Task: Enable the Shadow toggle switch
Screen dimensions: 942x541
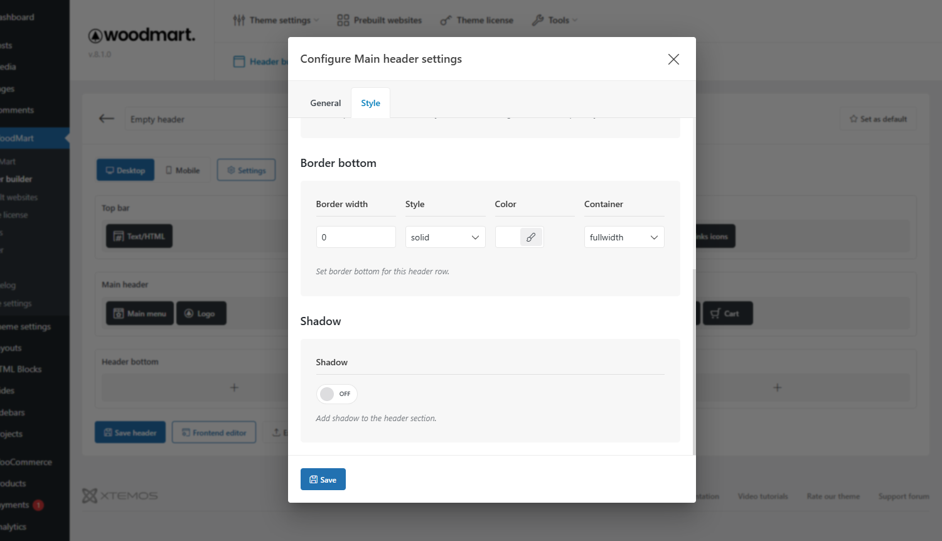Action: point(336,394)
